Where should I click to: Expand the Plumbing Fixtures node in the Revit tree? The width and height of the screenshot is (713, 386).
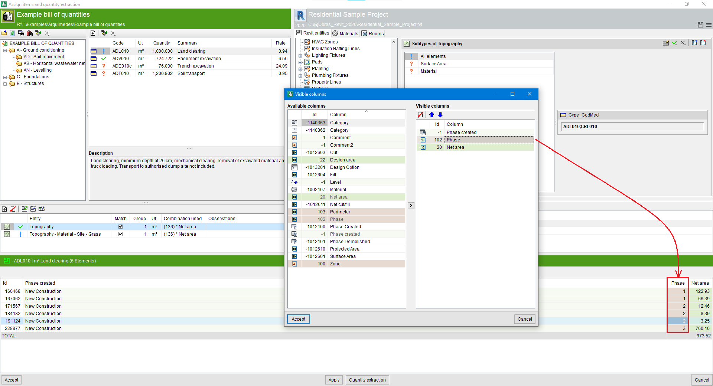tap(300, 76)
